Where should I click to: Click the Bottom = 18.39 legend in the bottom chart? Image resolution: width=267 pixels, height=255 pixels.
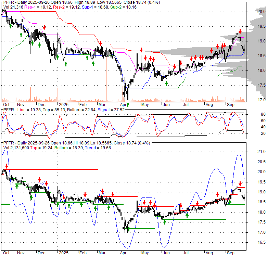point(69,148)
